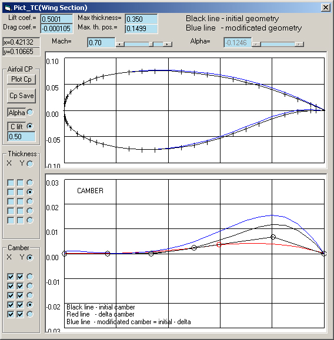Click the Mach slider thumb
Image resolution: width=334 pixels, height=340 pixels.
[x=151, y=44]
